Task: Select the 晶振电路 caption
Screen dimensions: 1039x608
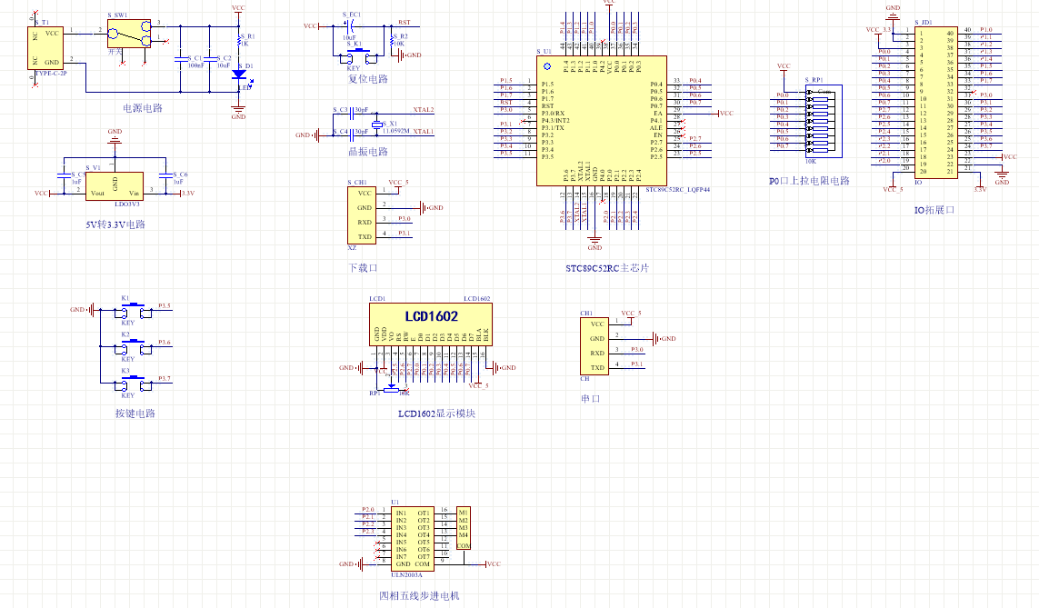Action: pos(368,152)
